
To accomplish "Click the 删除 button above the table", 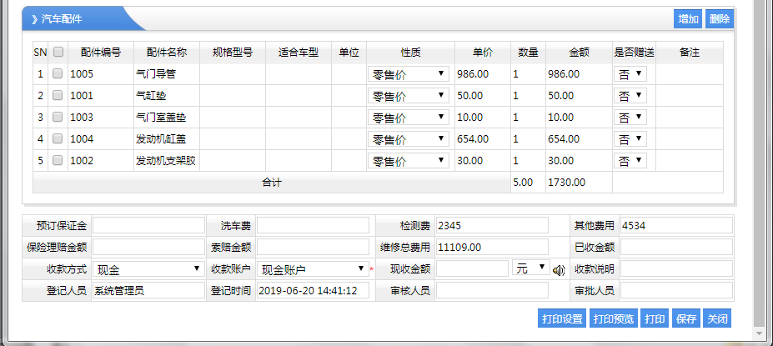I will click(x=719, y=19).
